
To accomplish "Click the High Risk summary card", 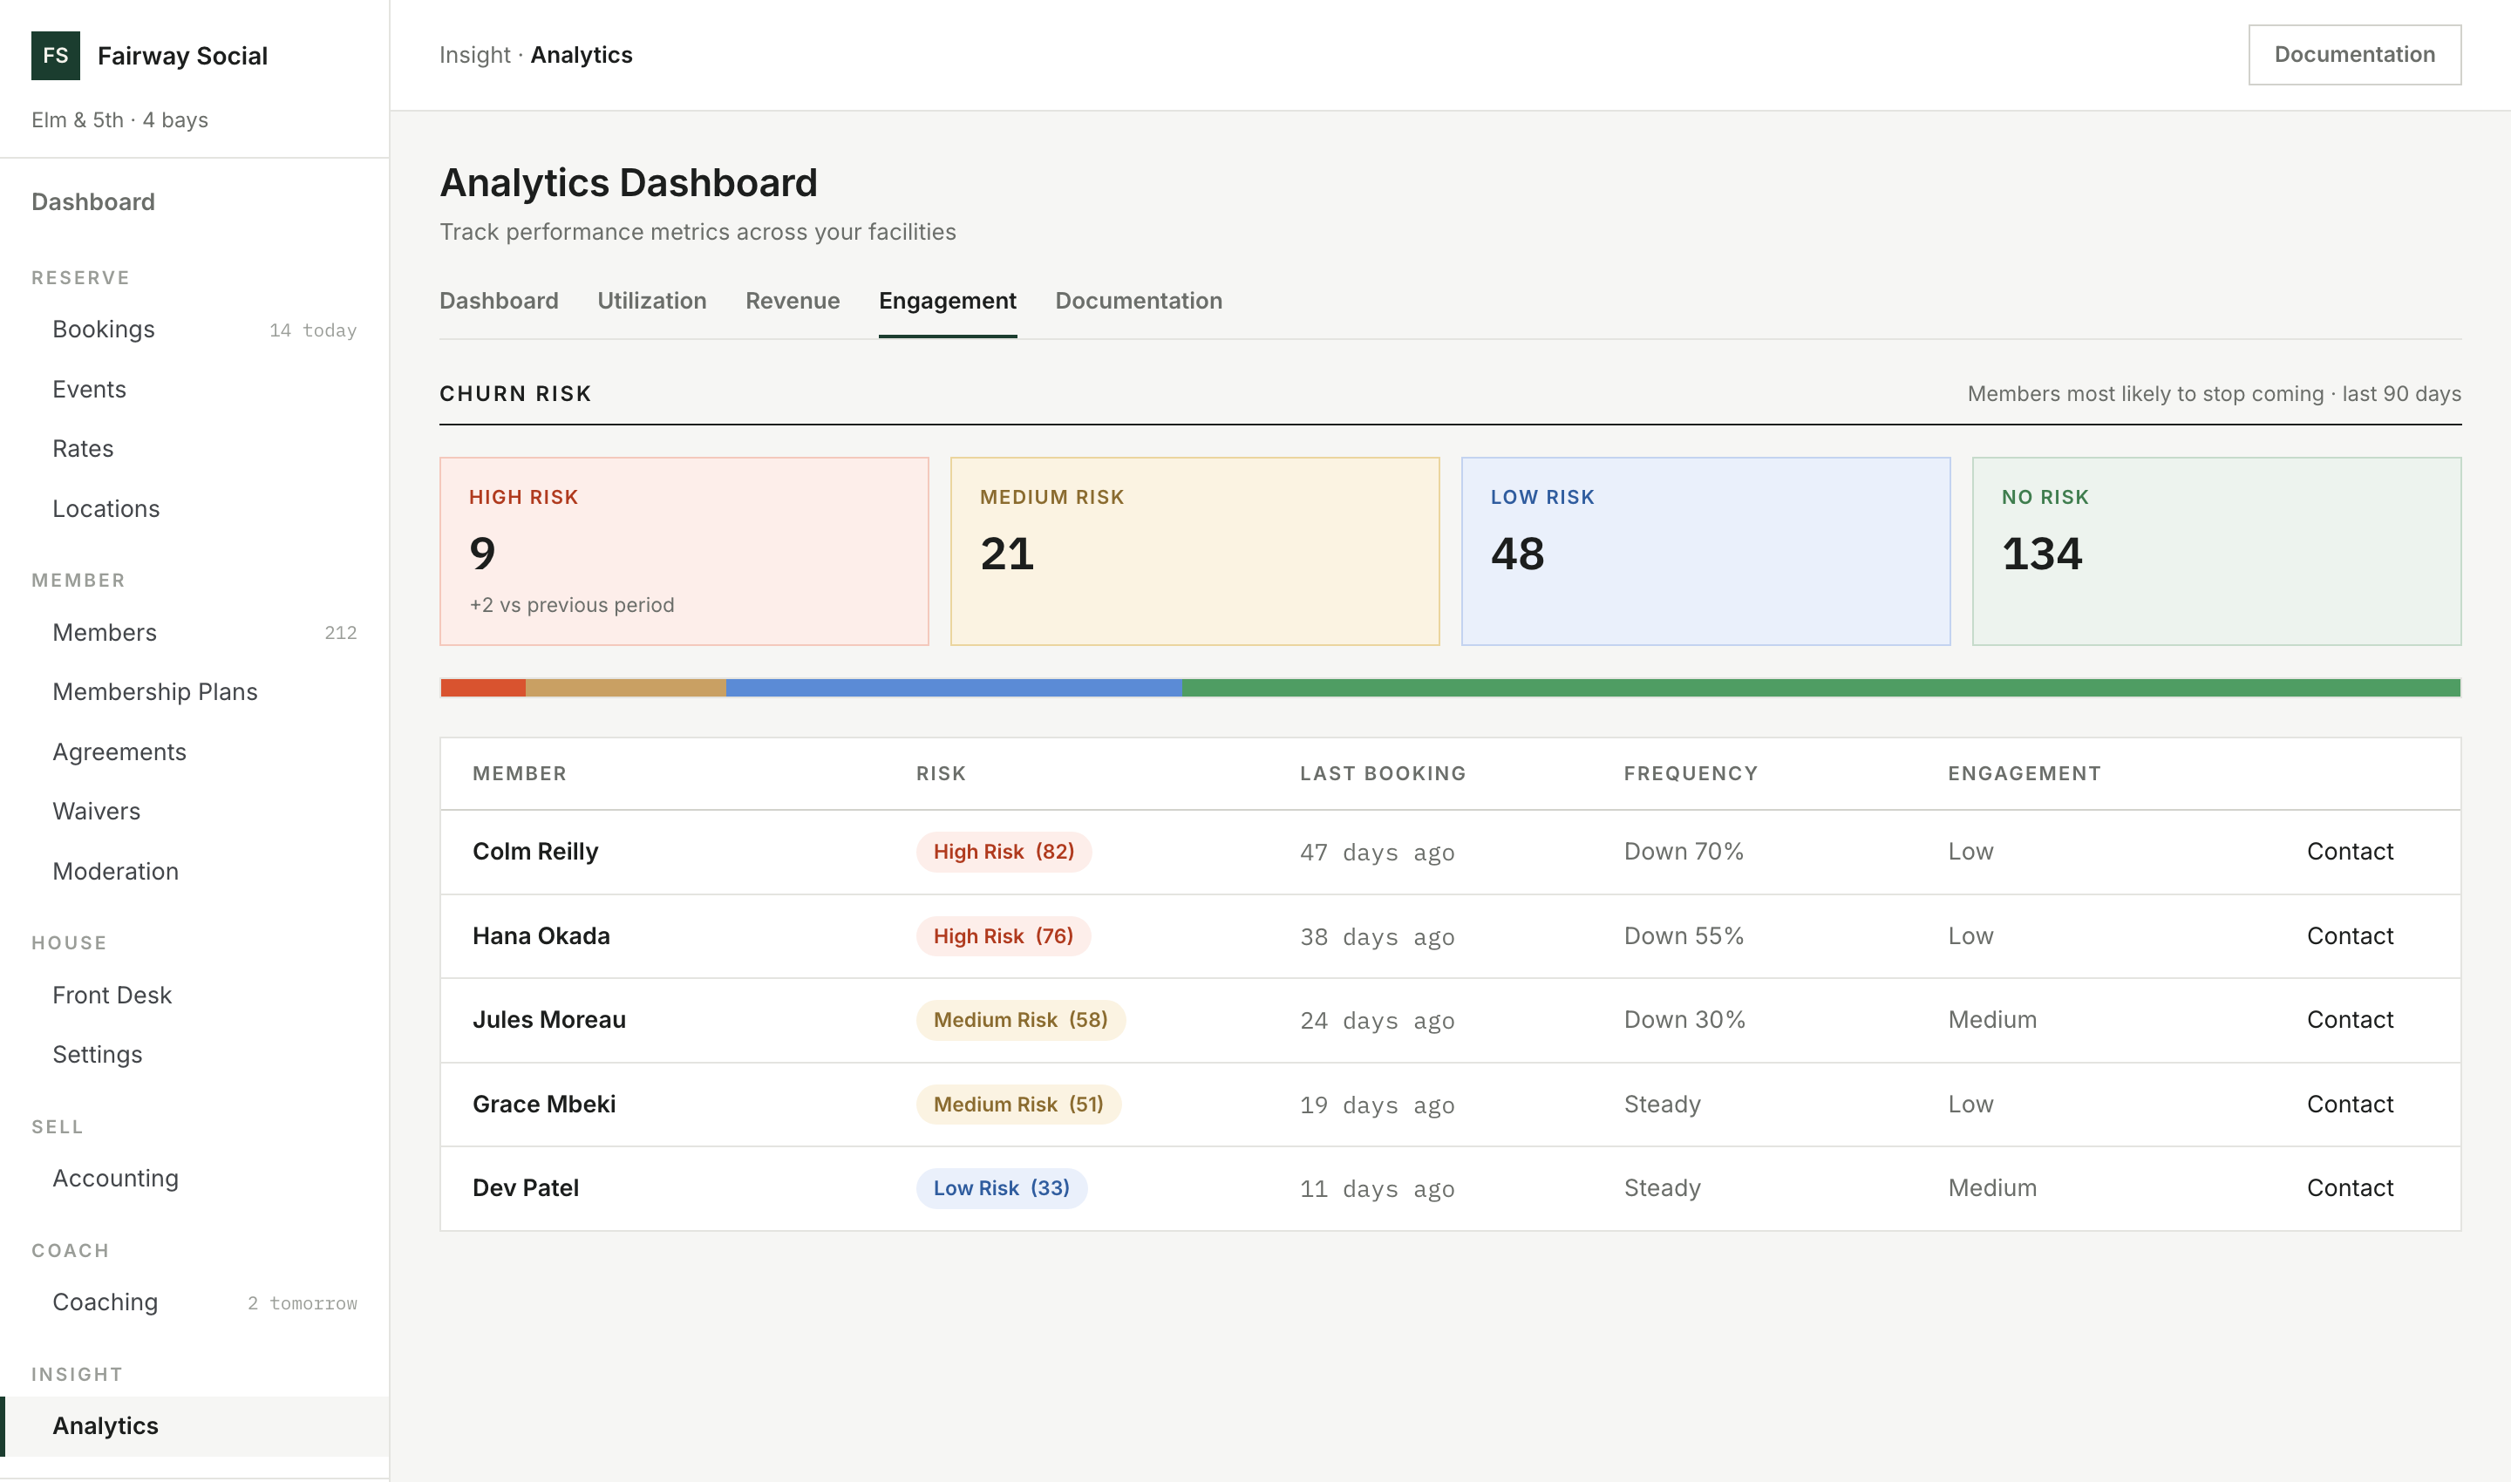I will click(x=684, y=551).
